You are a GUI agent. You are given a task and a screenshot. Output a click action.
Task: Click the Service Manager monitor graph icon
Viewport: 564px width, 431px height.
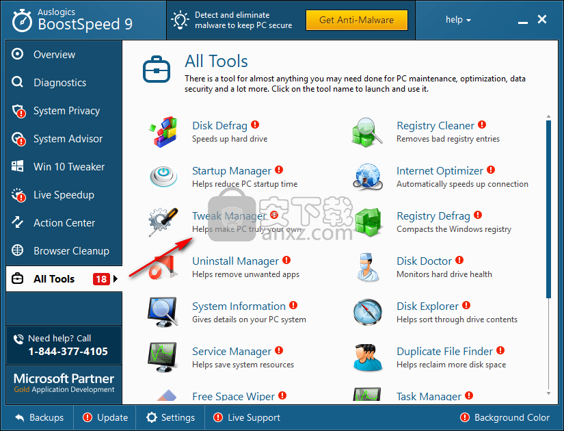(163, 357)
